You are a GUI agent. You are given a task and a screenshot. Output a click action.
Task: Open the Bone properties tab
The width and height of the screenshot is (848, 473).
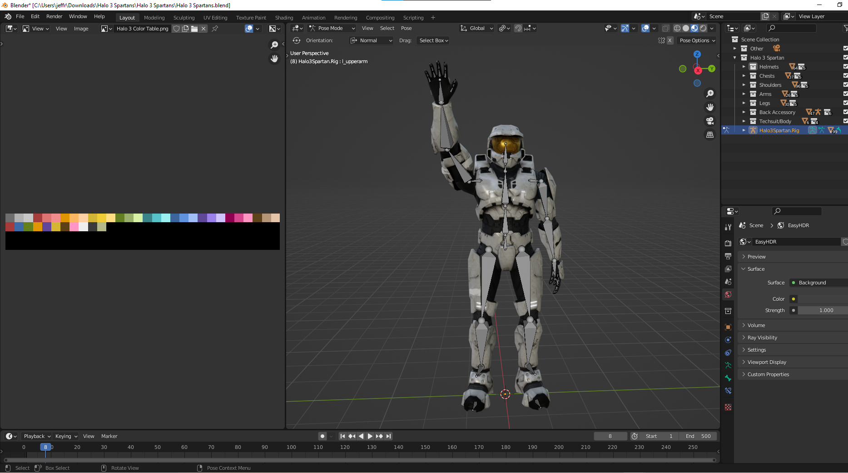728,378
